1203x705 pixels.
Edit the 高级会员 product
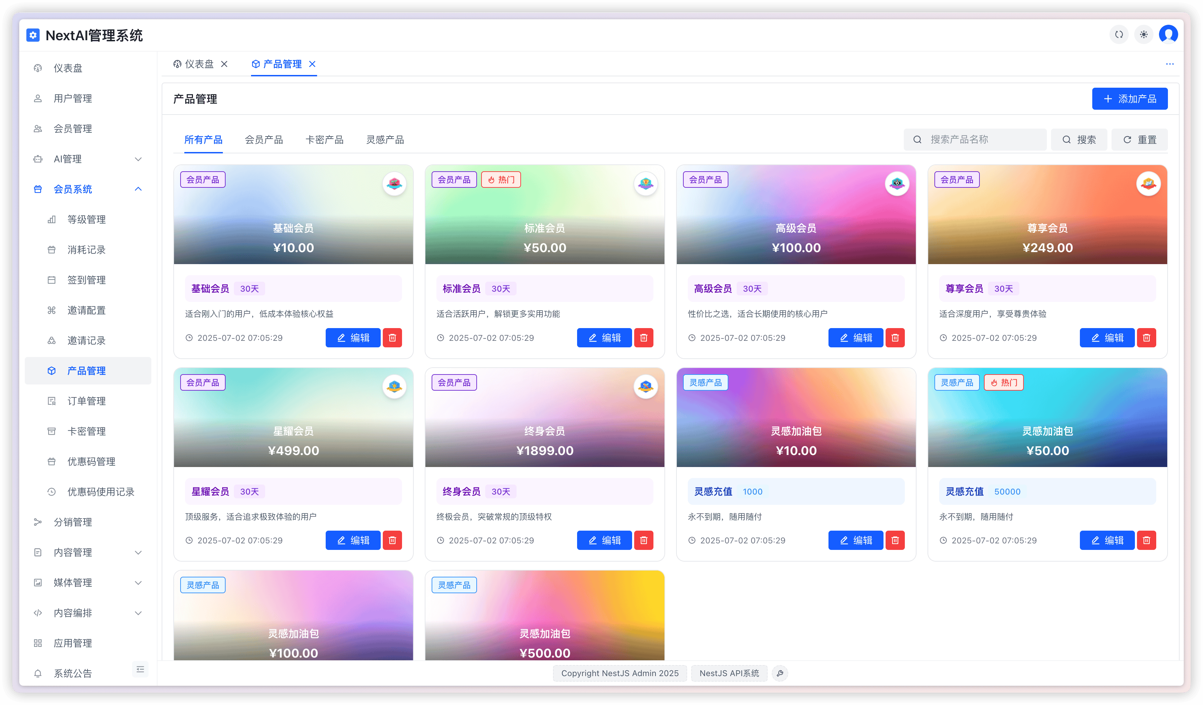pyautogui.click(x=855, y=337)
